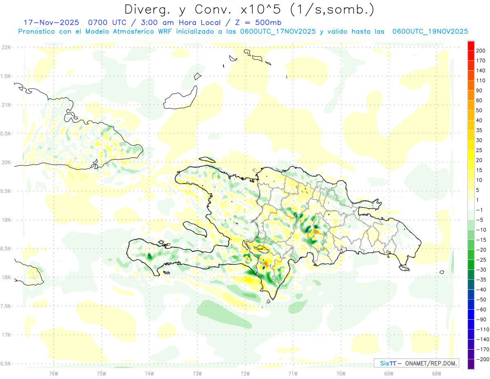
Task: Click the init time "0600UTC_17NOV2025"
Action: (278, 31)
